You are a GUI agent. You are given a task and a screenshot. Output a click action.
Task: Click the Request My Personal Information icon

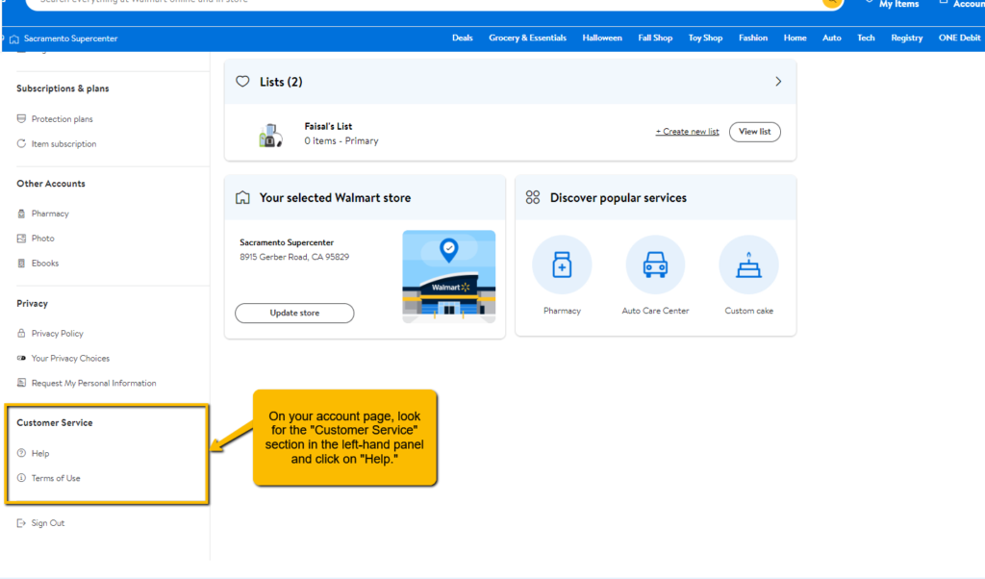pos(21,383)
